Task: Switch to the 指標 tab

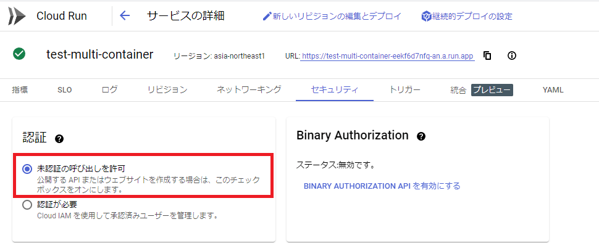Action: coord(20,90)
